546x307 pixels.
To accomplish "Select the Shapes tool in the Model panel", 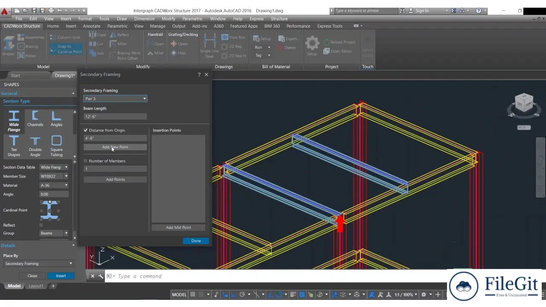I will pos(8,46).
